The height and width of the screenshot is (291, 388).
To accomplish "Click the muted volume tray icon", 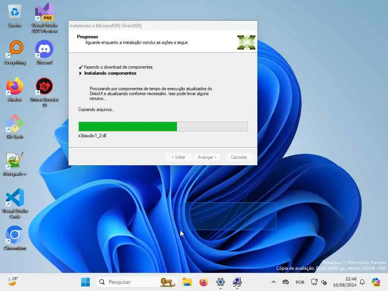I will pos(324,282).
